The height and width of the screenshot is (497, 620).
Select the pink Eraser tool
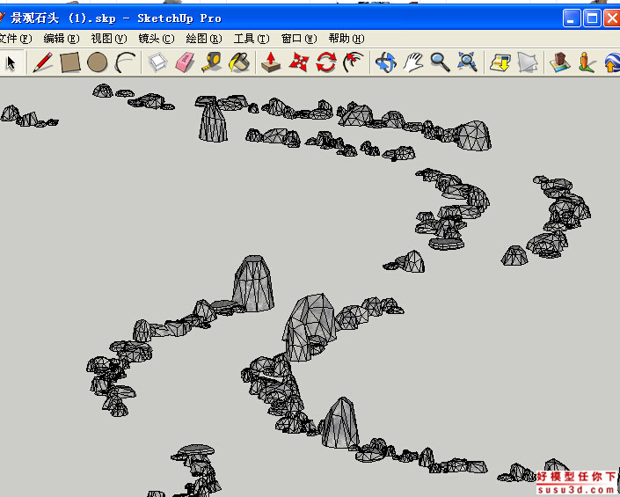(185, 62)
